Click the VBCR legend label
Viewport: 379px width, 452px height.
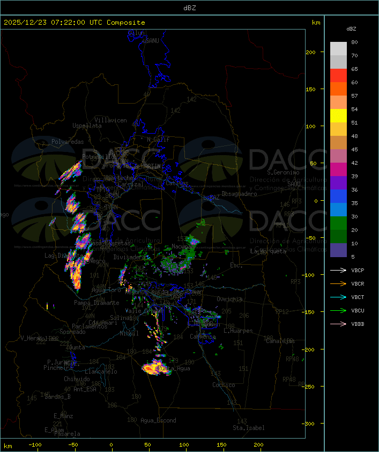pyautogui.click(x=358, y=284)
